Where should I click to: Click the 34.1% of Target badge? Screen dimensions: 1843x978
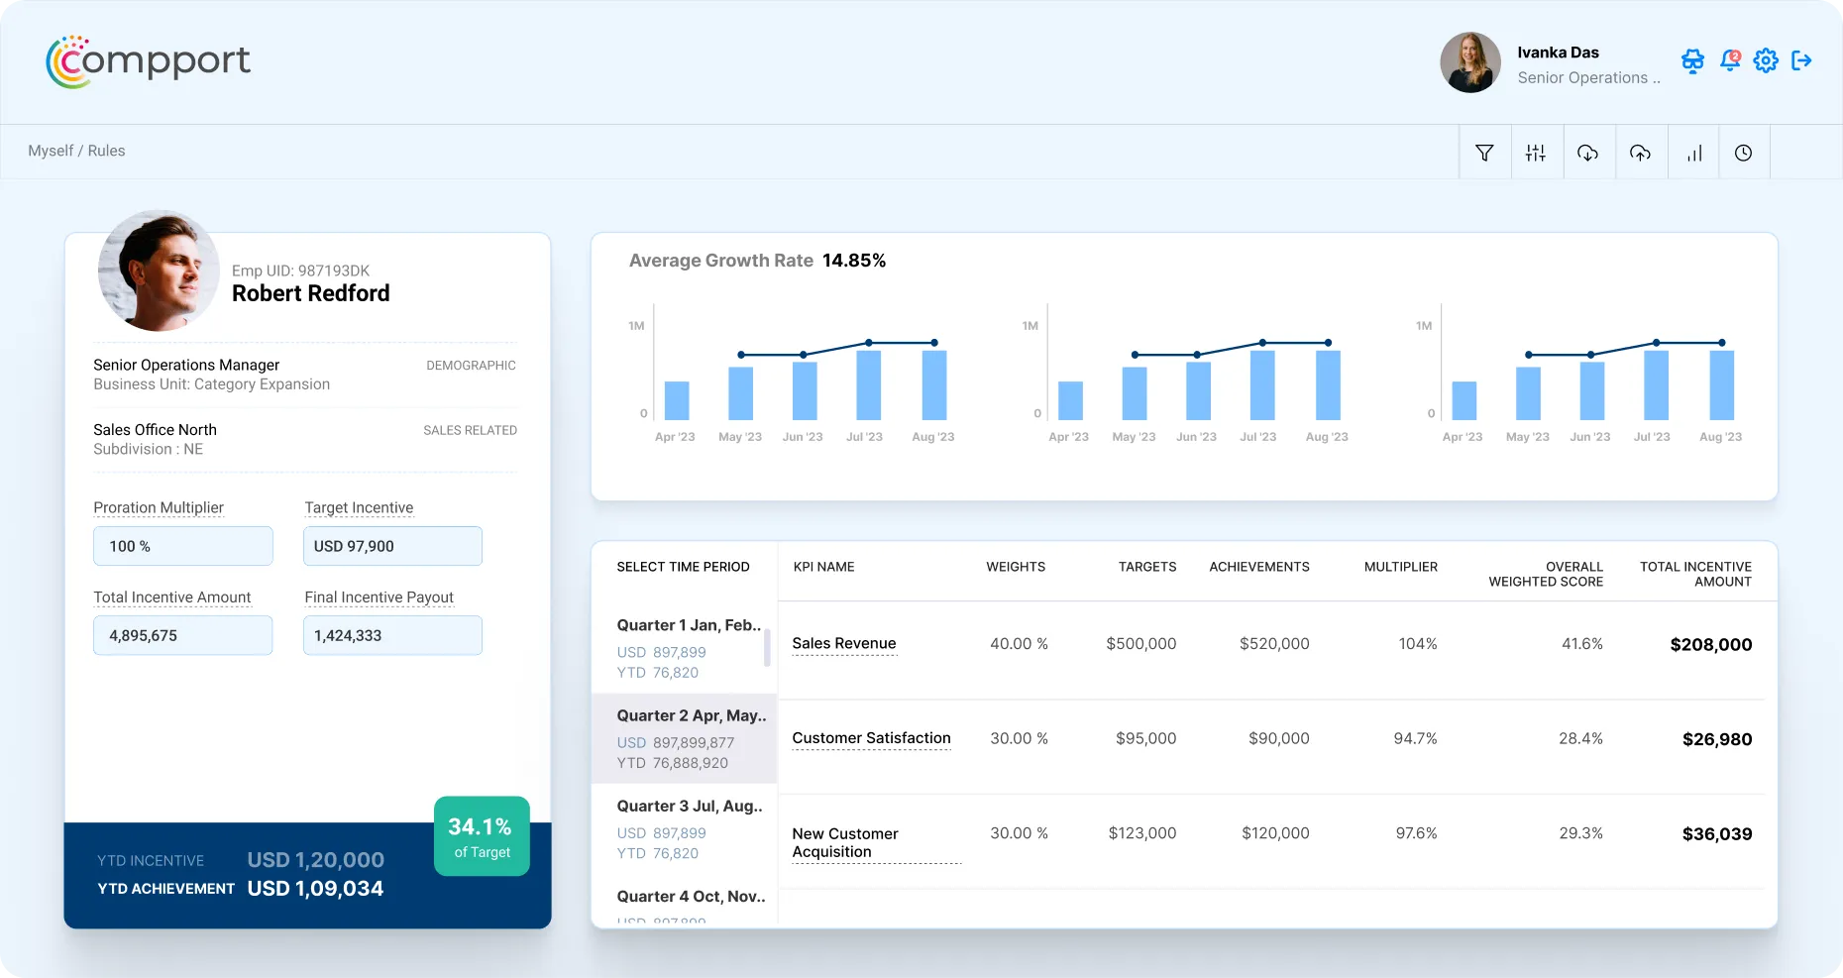482,836
